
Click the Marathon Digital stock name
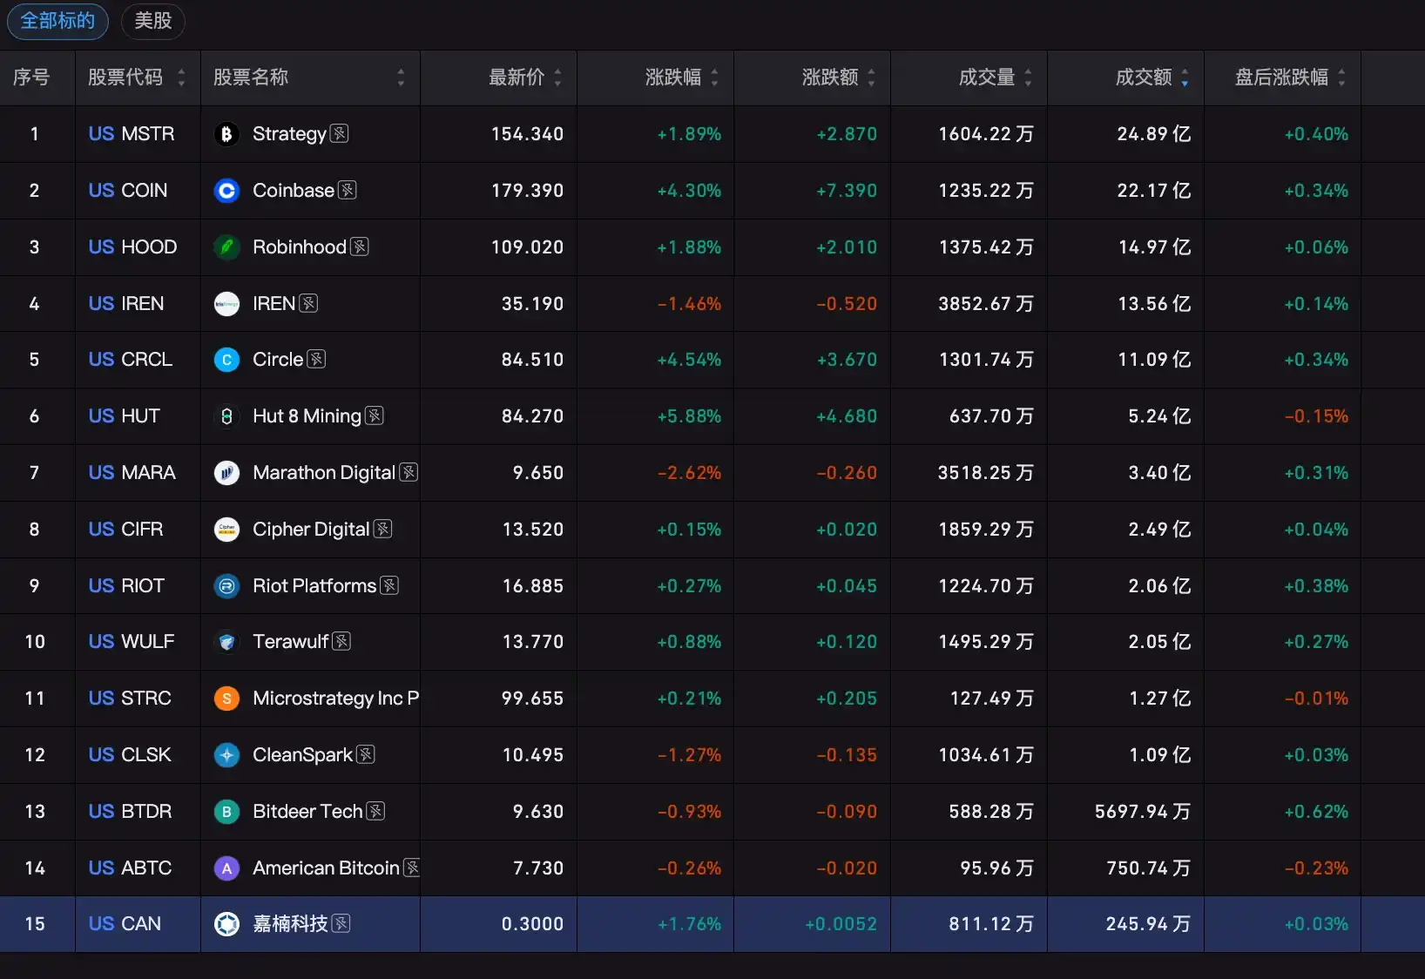(x=324, y=473)
